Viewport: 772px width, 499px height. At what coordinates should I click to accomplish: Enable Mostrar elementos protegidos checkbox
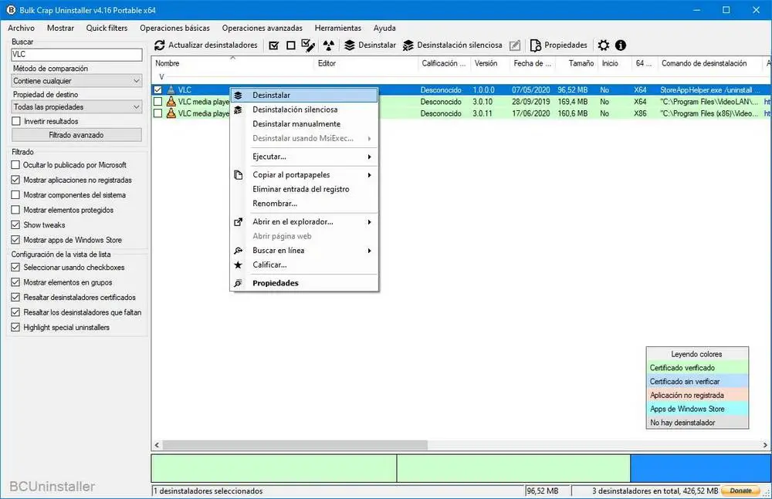(15, 210)
